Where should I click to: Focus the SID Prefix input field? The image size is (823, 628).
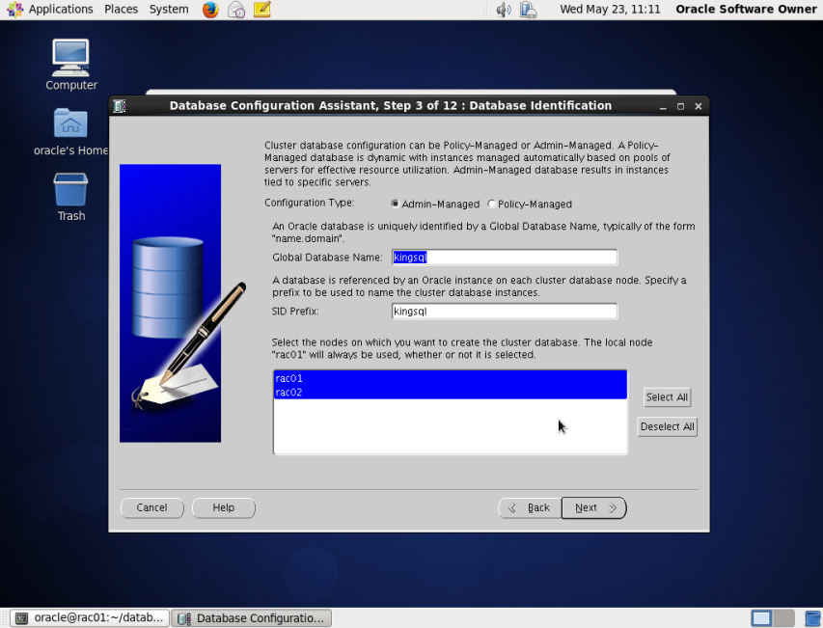pyautogui.click(x=502, y=311)
